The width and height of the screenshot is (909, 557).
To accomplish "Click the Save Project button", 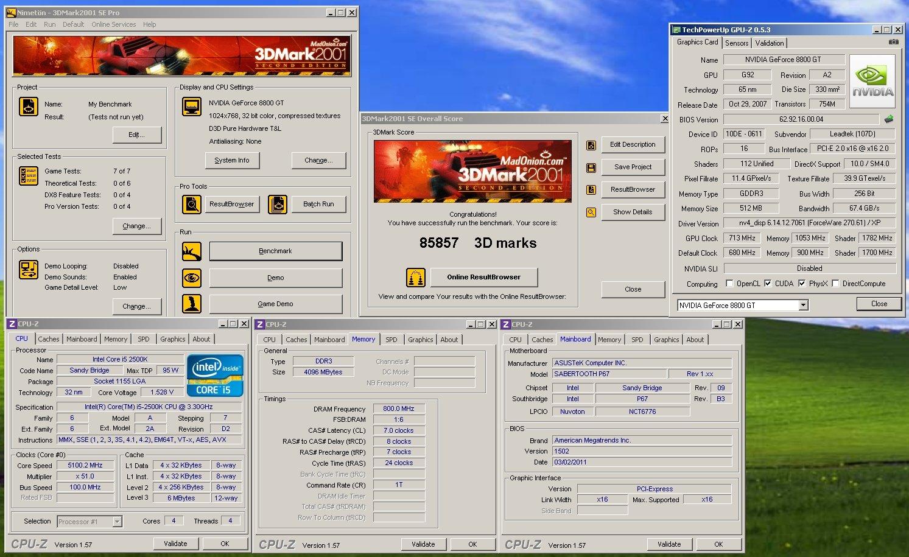I will pyautogui.click(x=633, y=167).
